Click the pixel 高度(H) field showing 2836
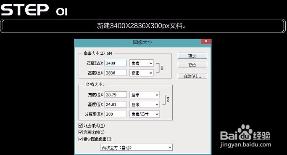 [116, 73]
